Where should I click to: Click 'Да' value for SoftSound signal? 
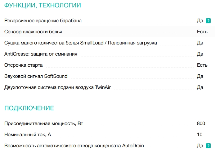[x=200, y=76]
